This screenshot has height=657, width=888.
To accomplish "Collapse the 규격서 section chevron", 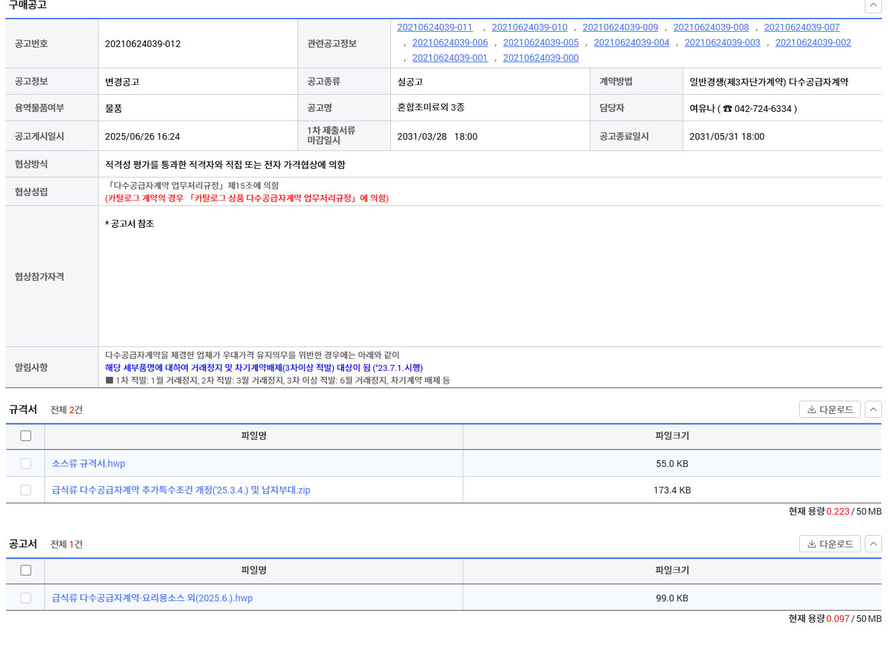I will point(873,409).
